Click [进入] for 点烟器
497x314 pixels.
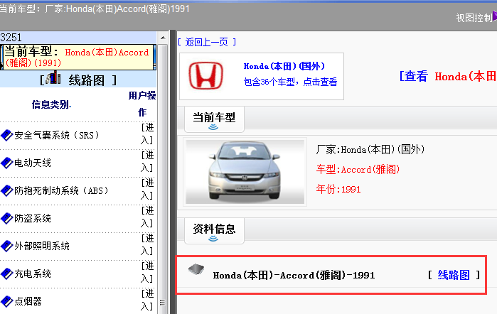pos(147,300)
